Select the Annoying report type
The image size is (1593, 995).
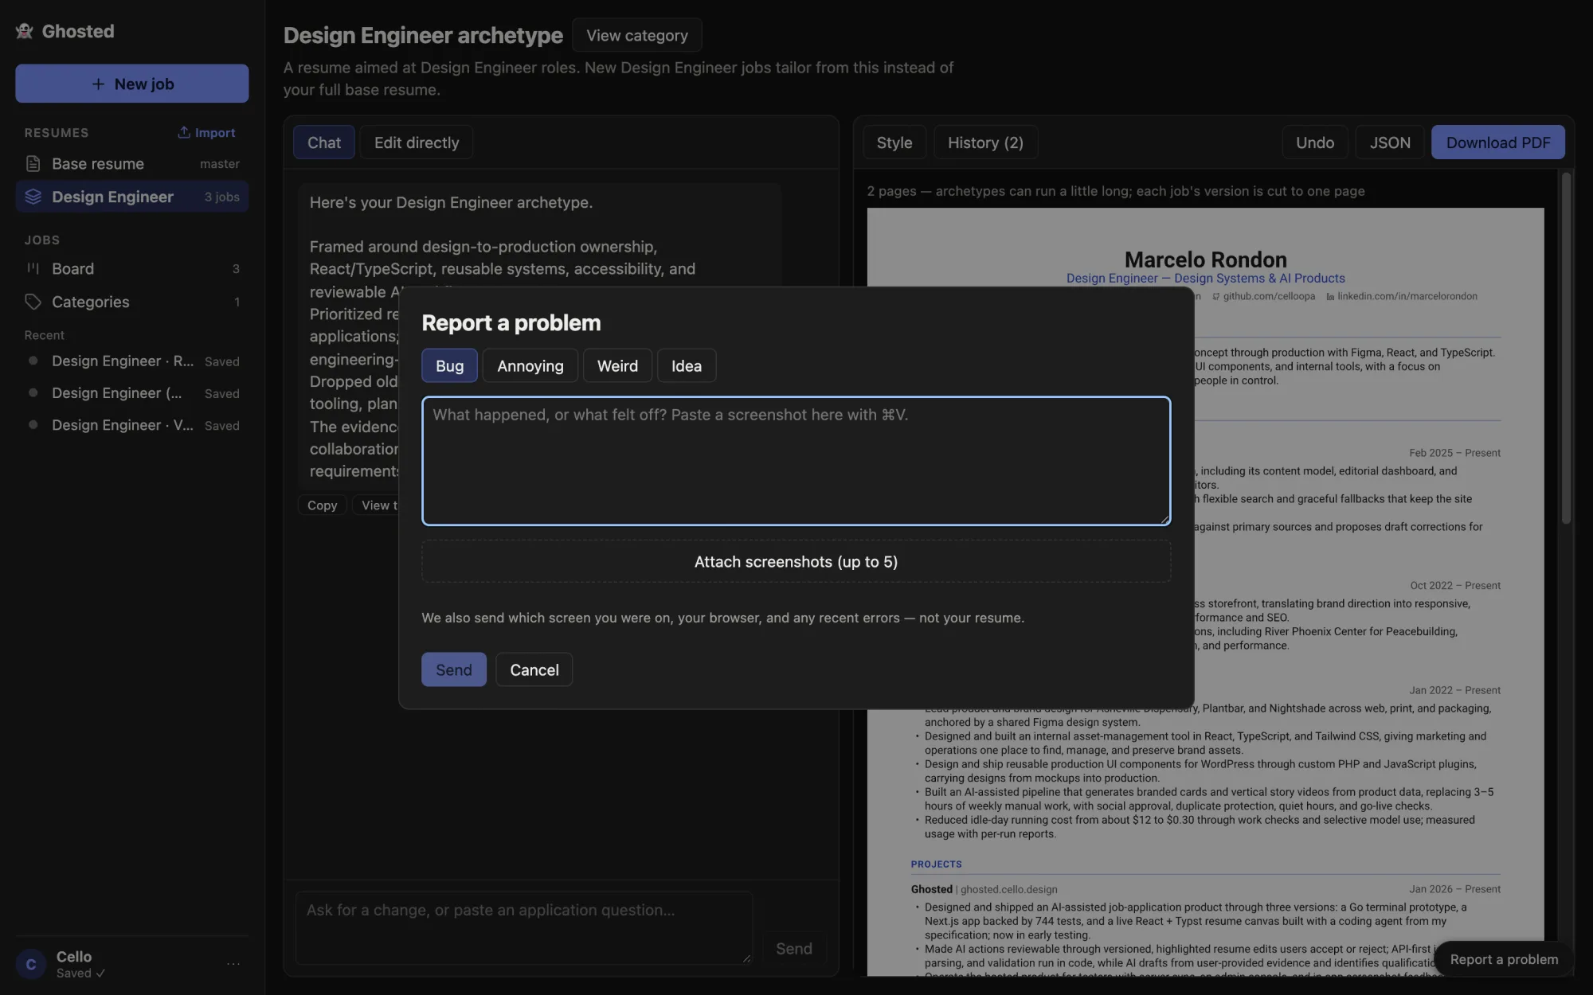point(530,365)
